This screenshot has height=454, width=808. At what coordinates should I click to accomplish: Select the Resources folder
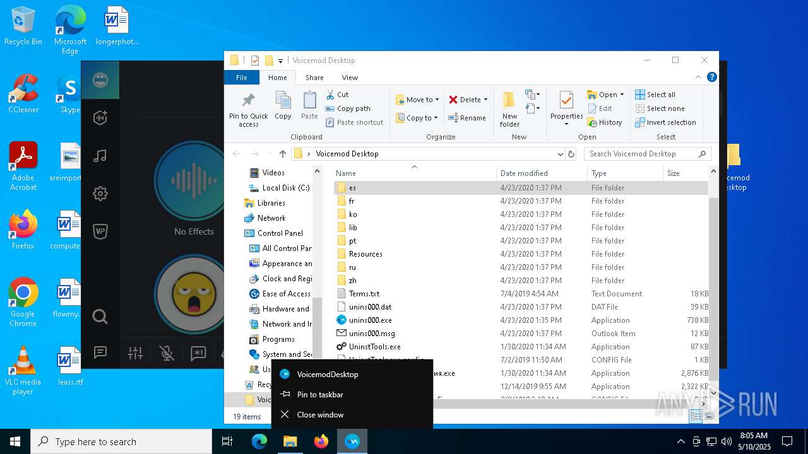tap(365, 254)
